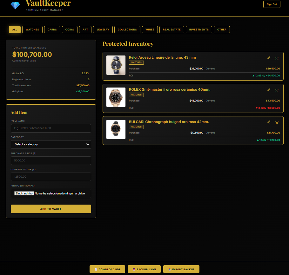289x275 pixels.
Task: Delete the Reloj Arceau watch entry
Action: [x=277, y=59]
